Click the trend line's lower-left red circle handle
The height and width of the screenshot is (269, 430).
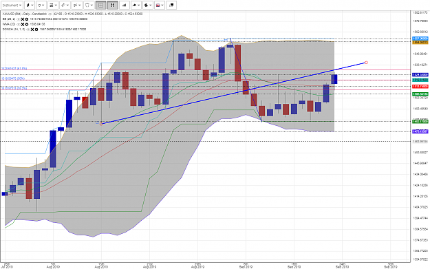pos(101,125)
